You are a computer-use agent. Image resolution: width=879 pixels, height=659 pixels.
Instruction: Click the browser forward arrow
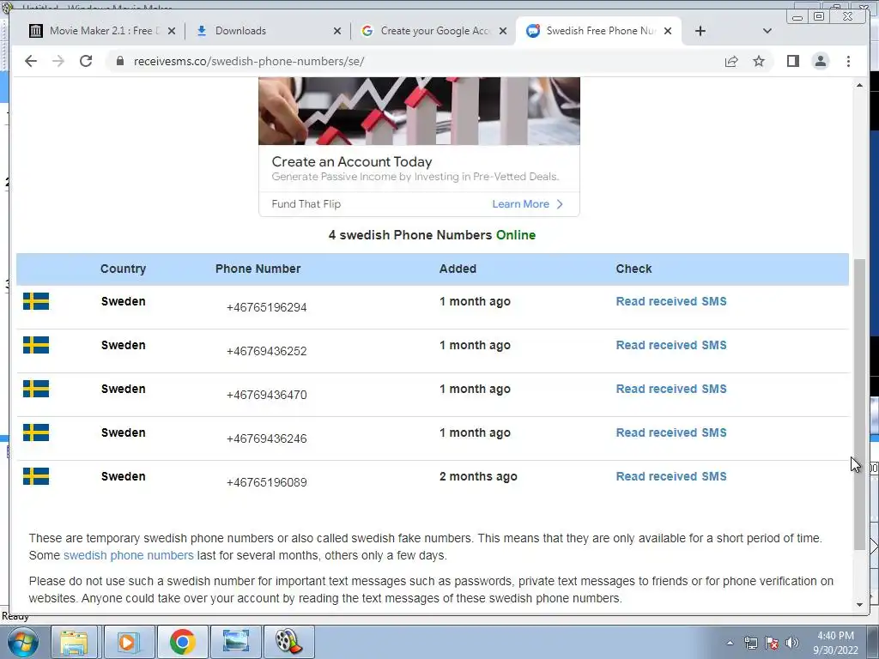click(x=58, y=61)
